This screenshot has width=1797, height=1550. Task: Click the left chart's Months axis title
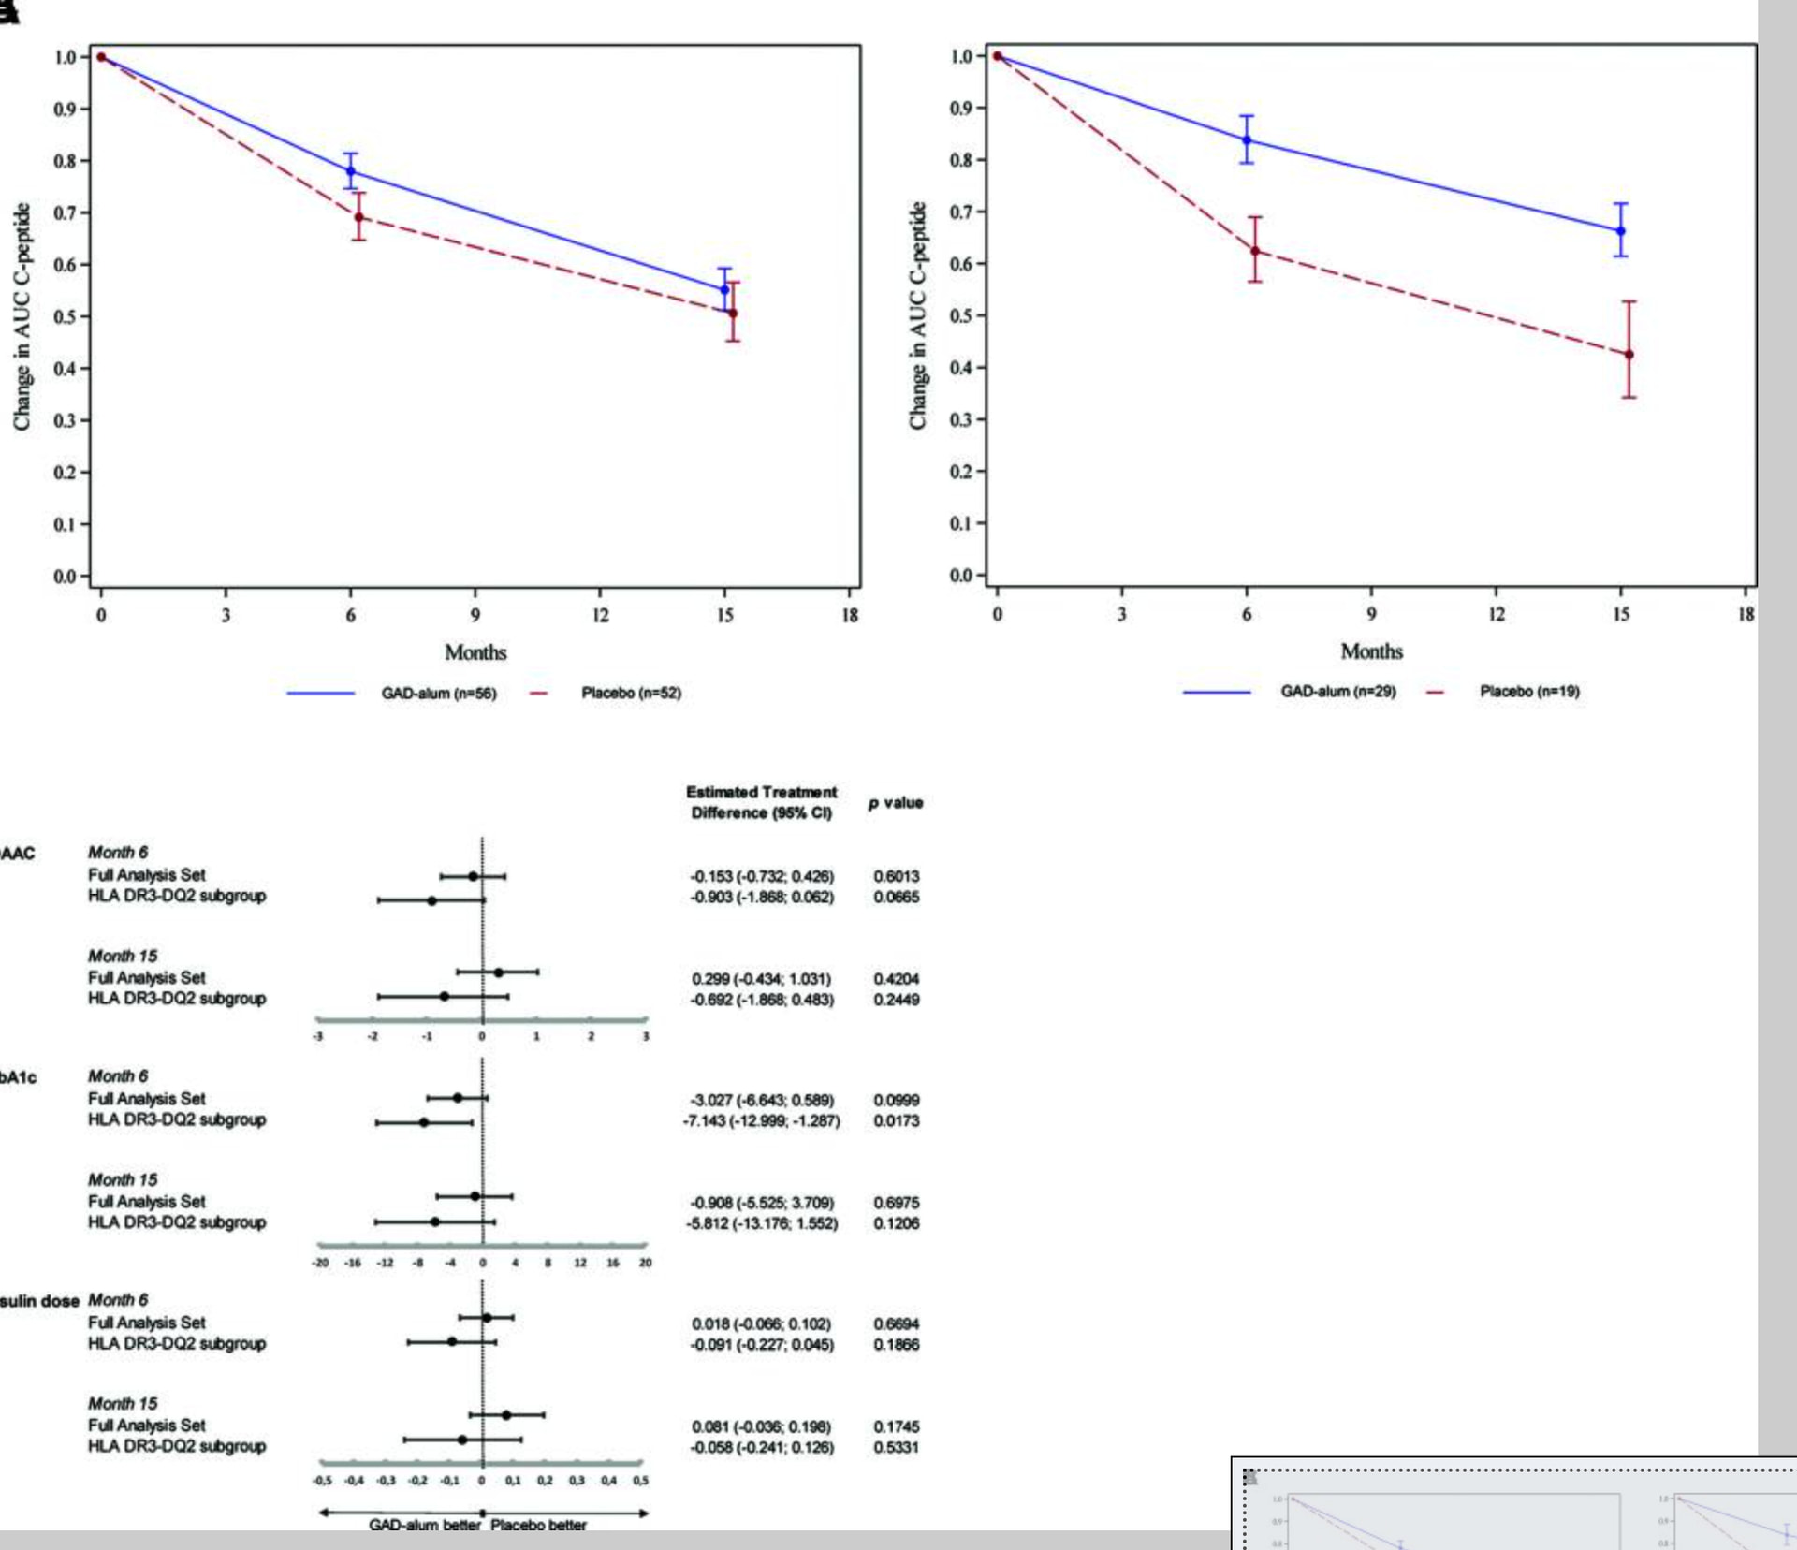[475, 652]
